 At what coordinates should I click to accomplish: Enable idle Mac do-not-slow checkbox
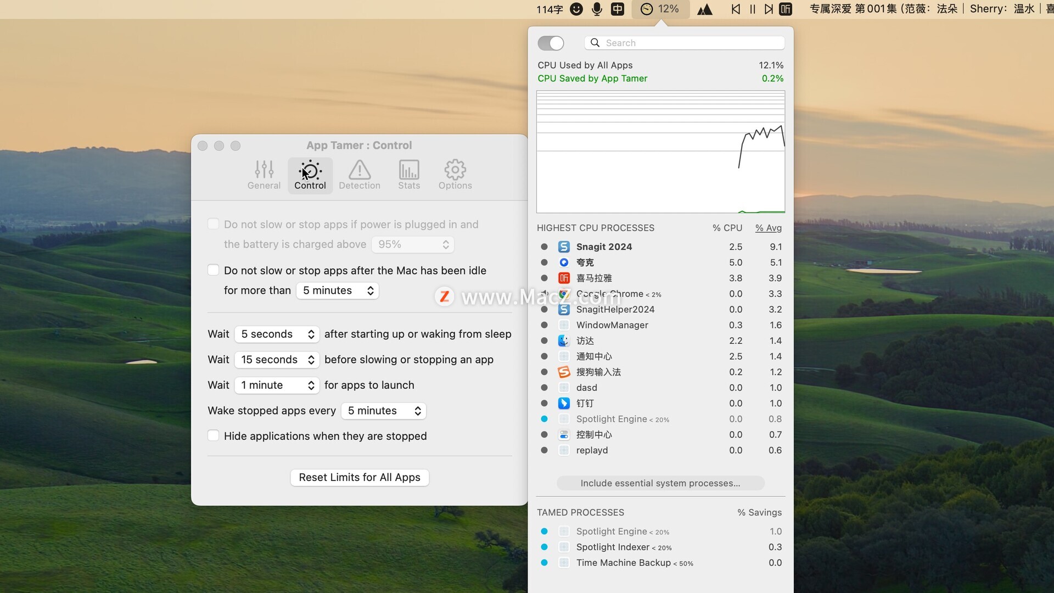[x=213, y=270]
